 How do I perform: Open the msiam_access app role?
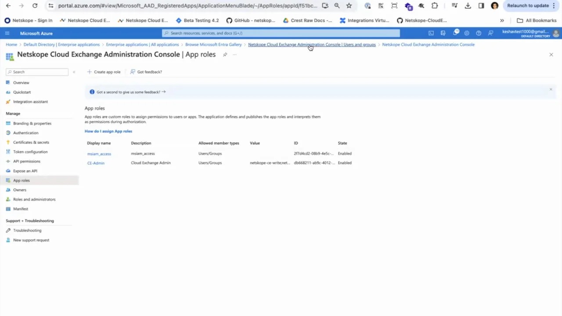[x=99, y=154]
